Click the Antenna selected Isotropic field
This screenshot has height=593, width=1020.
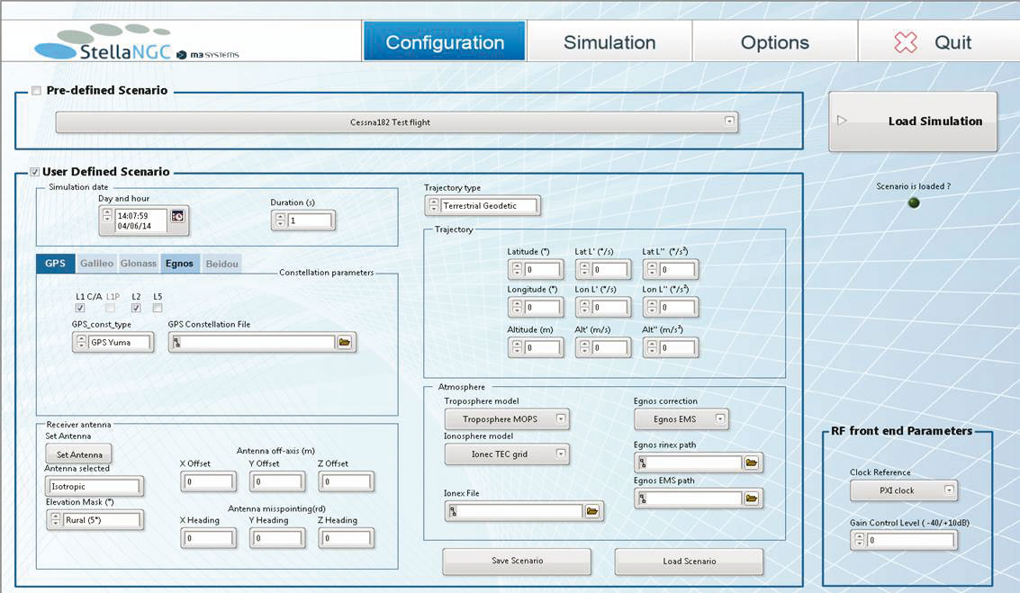coord(95,486)
